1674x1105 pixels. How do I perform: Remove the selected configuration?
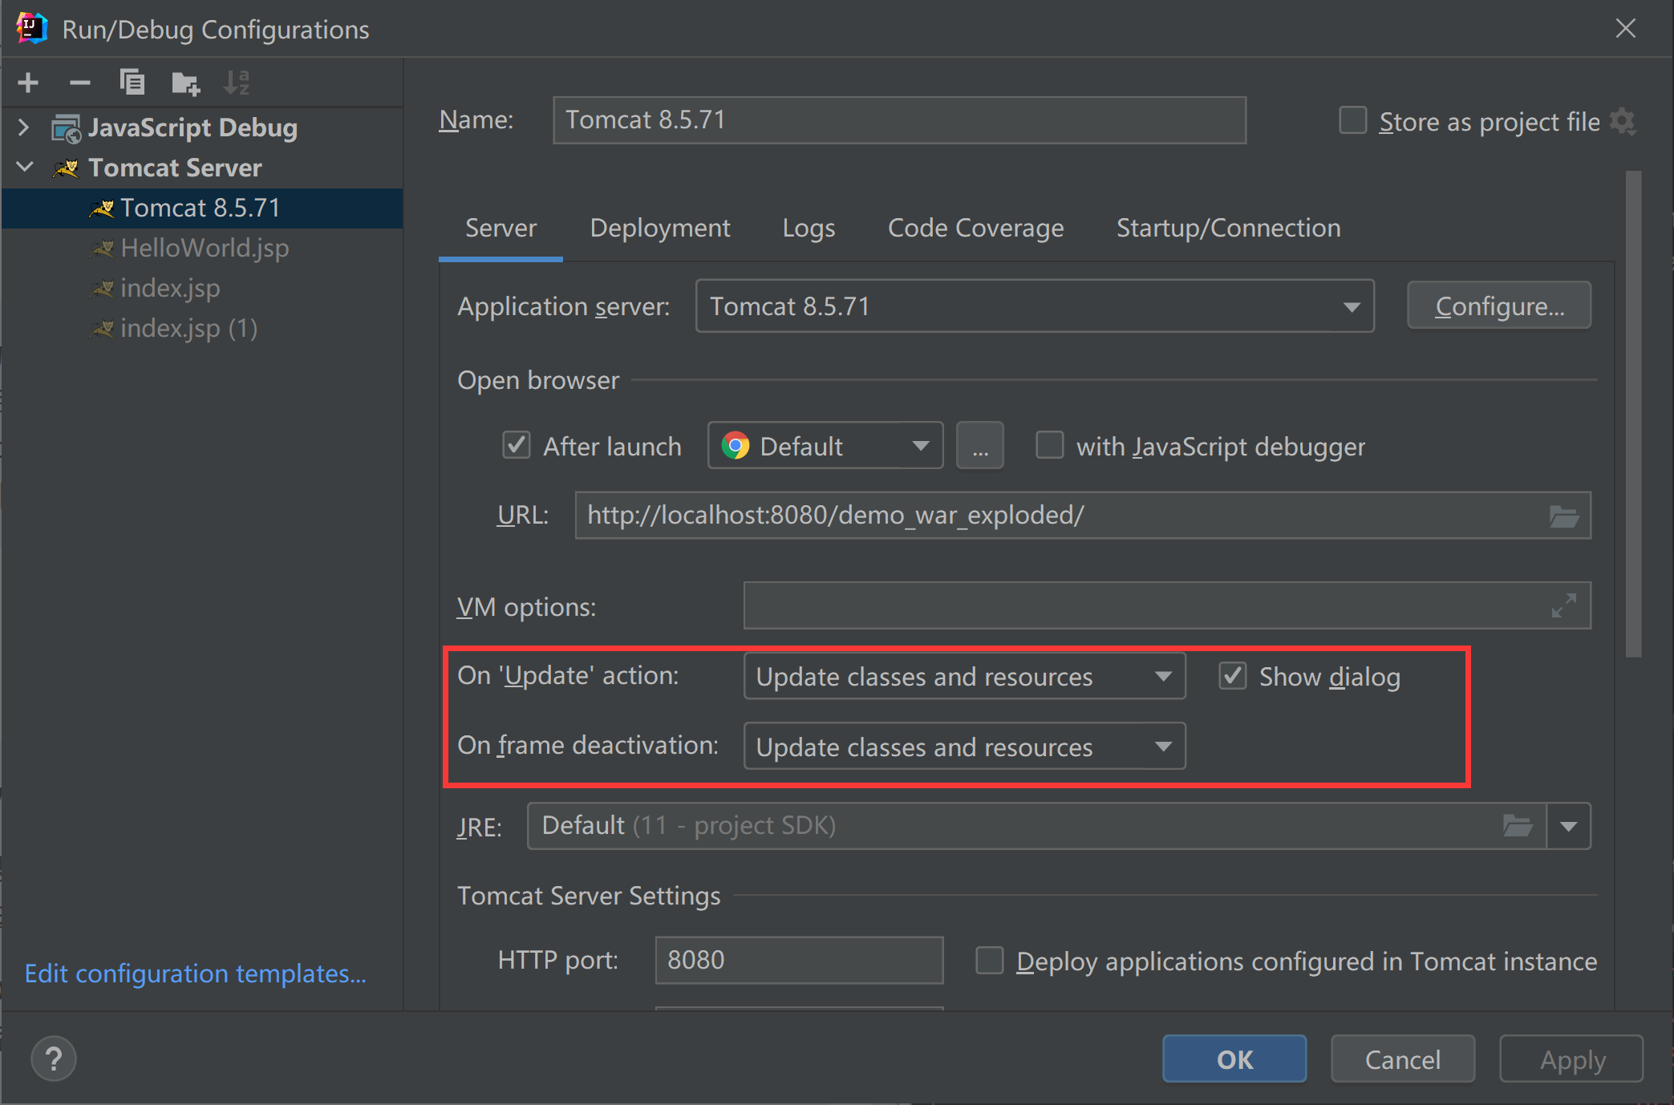tap(79, 83)
